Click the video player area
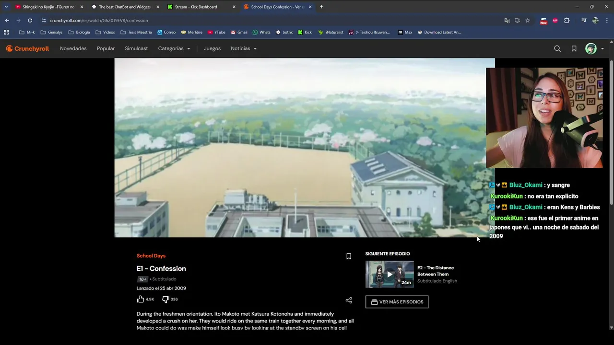The image size is (614, 345). [x=305, y=148]
